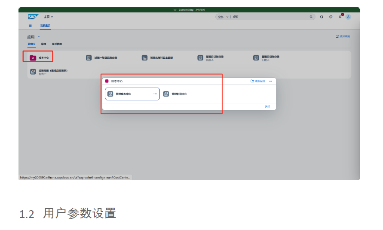Click the SAP logo
383x230 pixels.
(x=33, y=17)
